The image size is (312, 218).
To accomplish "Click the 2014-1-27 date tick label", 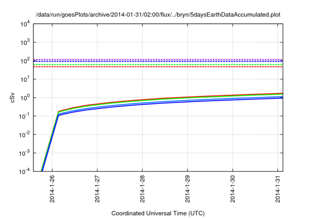I will pyautogui.click(x=97, y=189).
